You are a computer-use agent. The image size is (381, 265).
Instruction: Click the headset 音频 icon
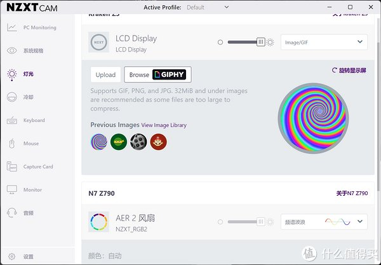click(x=11, y=213)
